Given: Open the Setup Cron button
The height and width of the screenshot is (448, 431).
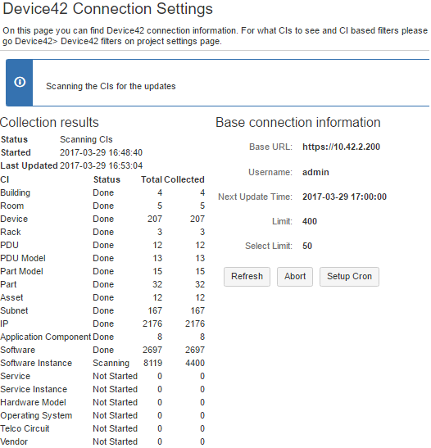Looking at the screenshot, I should [349, 277].
